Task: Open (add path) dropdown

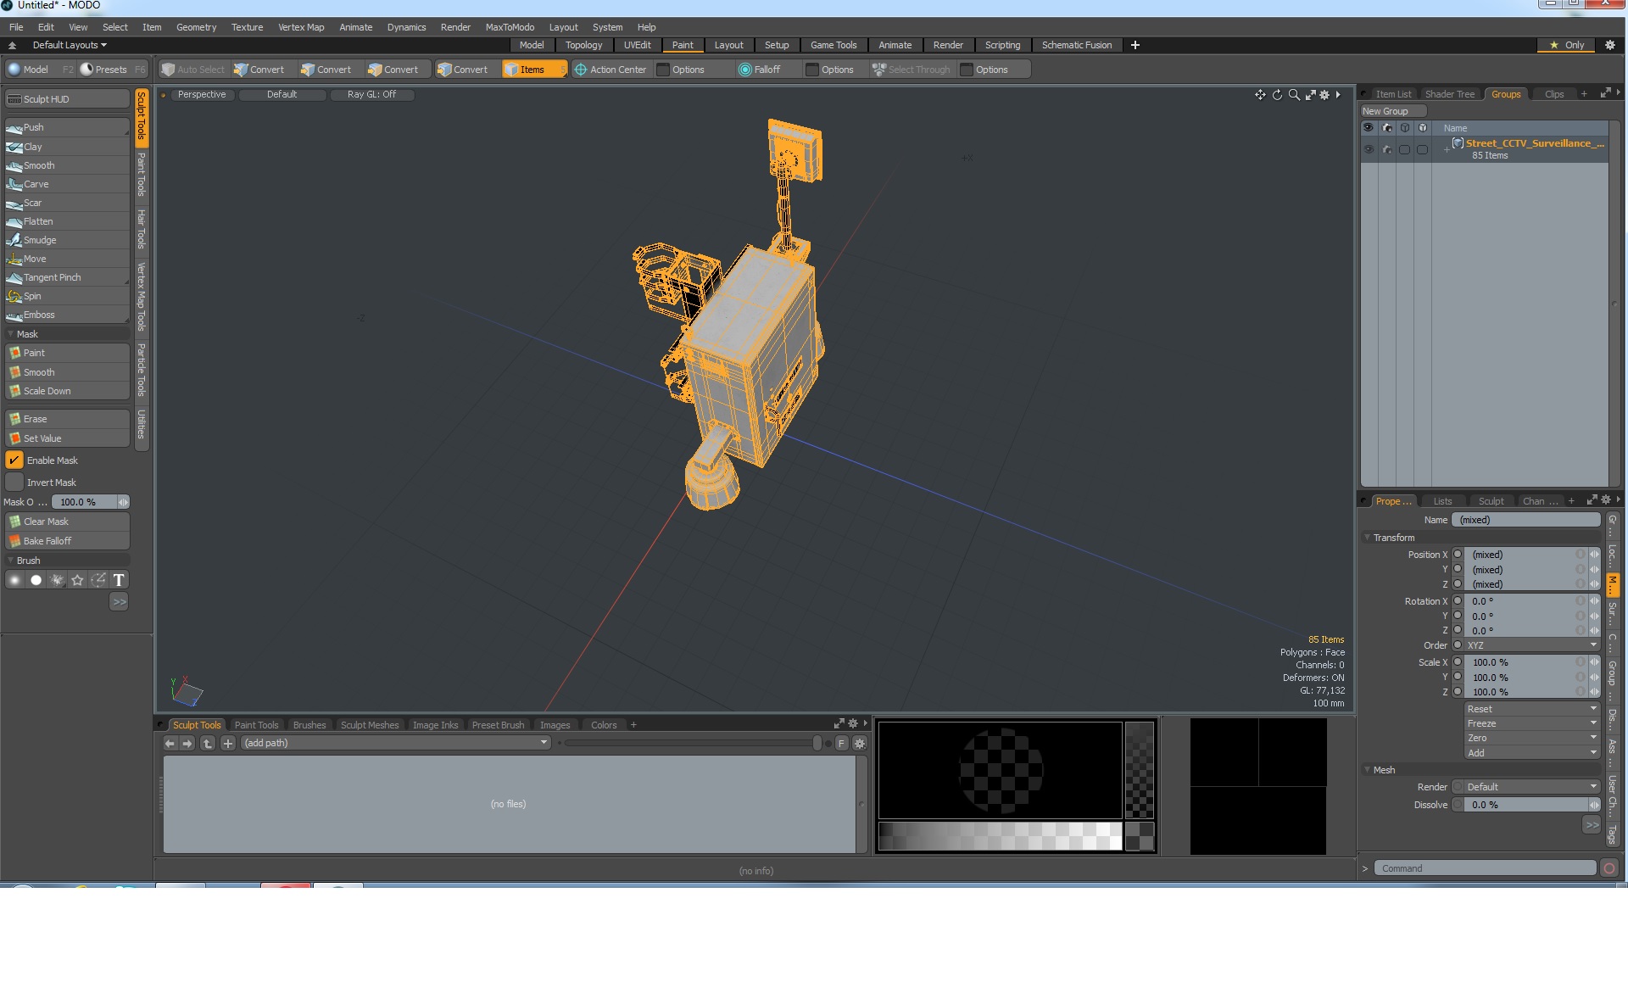Action: [396, 743]
